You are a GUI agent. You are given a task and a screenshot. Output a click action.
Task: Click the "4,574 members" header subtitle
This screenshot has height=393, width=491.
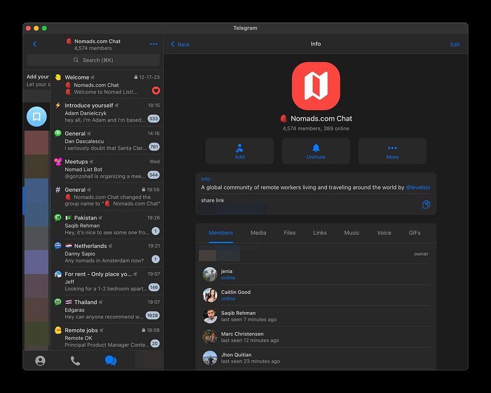93,48
